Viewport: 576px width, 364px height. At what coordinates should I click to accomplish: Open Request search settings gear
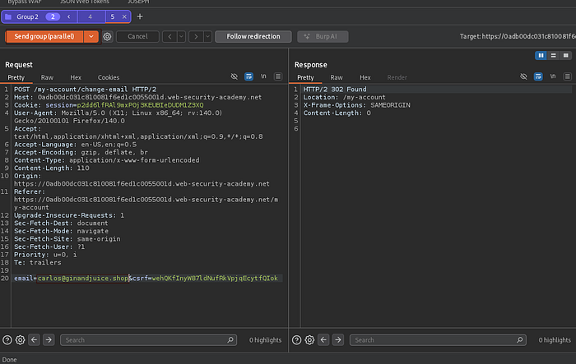pos(21,340)
